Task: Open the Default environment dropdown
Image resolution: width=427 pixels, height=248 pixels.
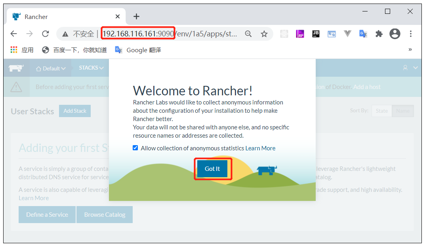Action: coord(50,68)
